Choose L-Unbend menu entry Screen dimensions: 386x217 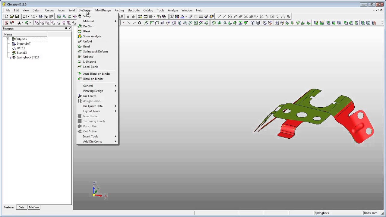click(97, 61)
